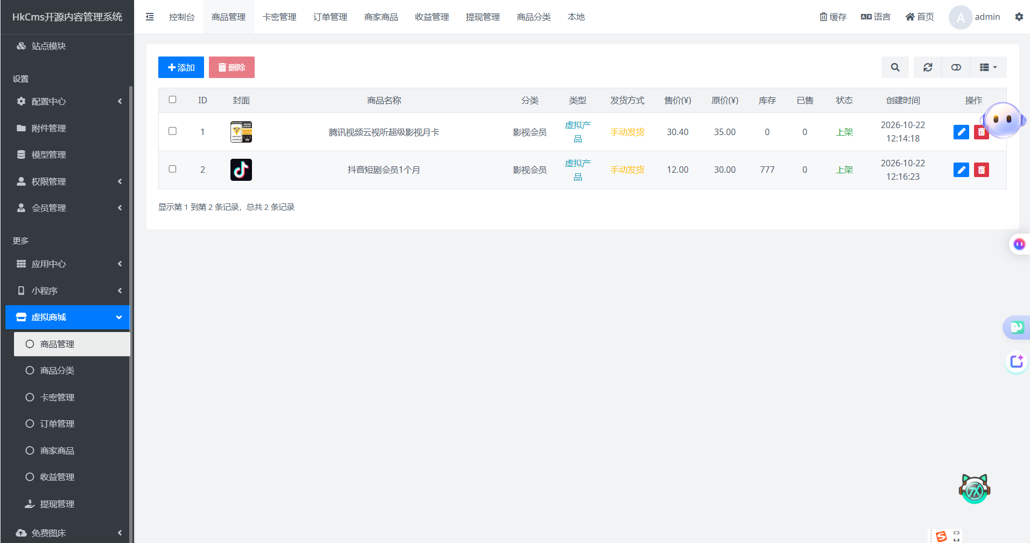Click the Douyin product cover thumbnail
Image resolution: width=1030 pixels, height=543 pixels.
click(241, 170)
